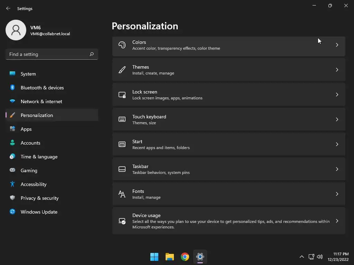
Task: Switch to Bluetooth & devices
Action: click(x=42, y=88)
